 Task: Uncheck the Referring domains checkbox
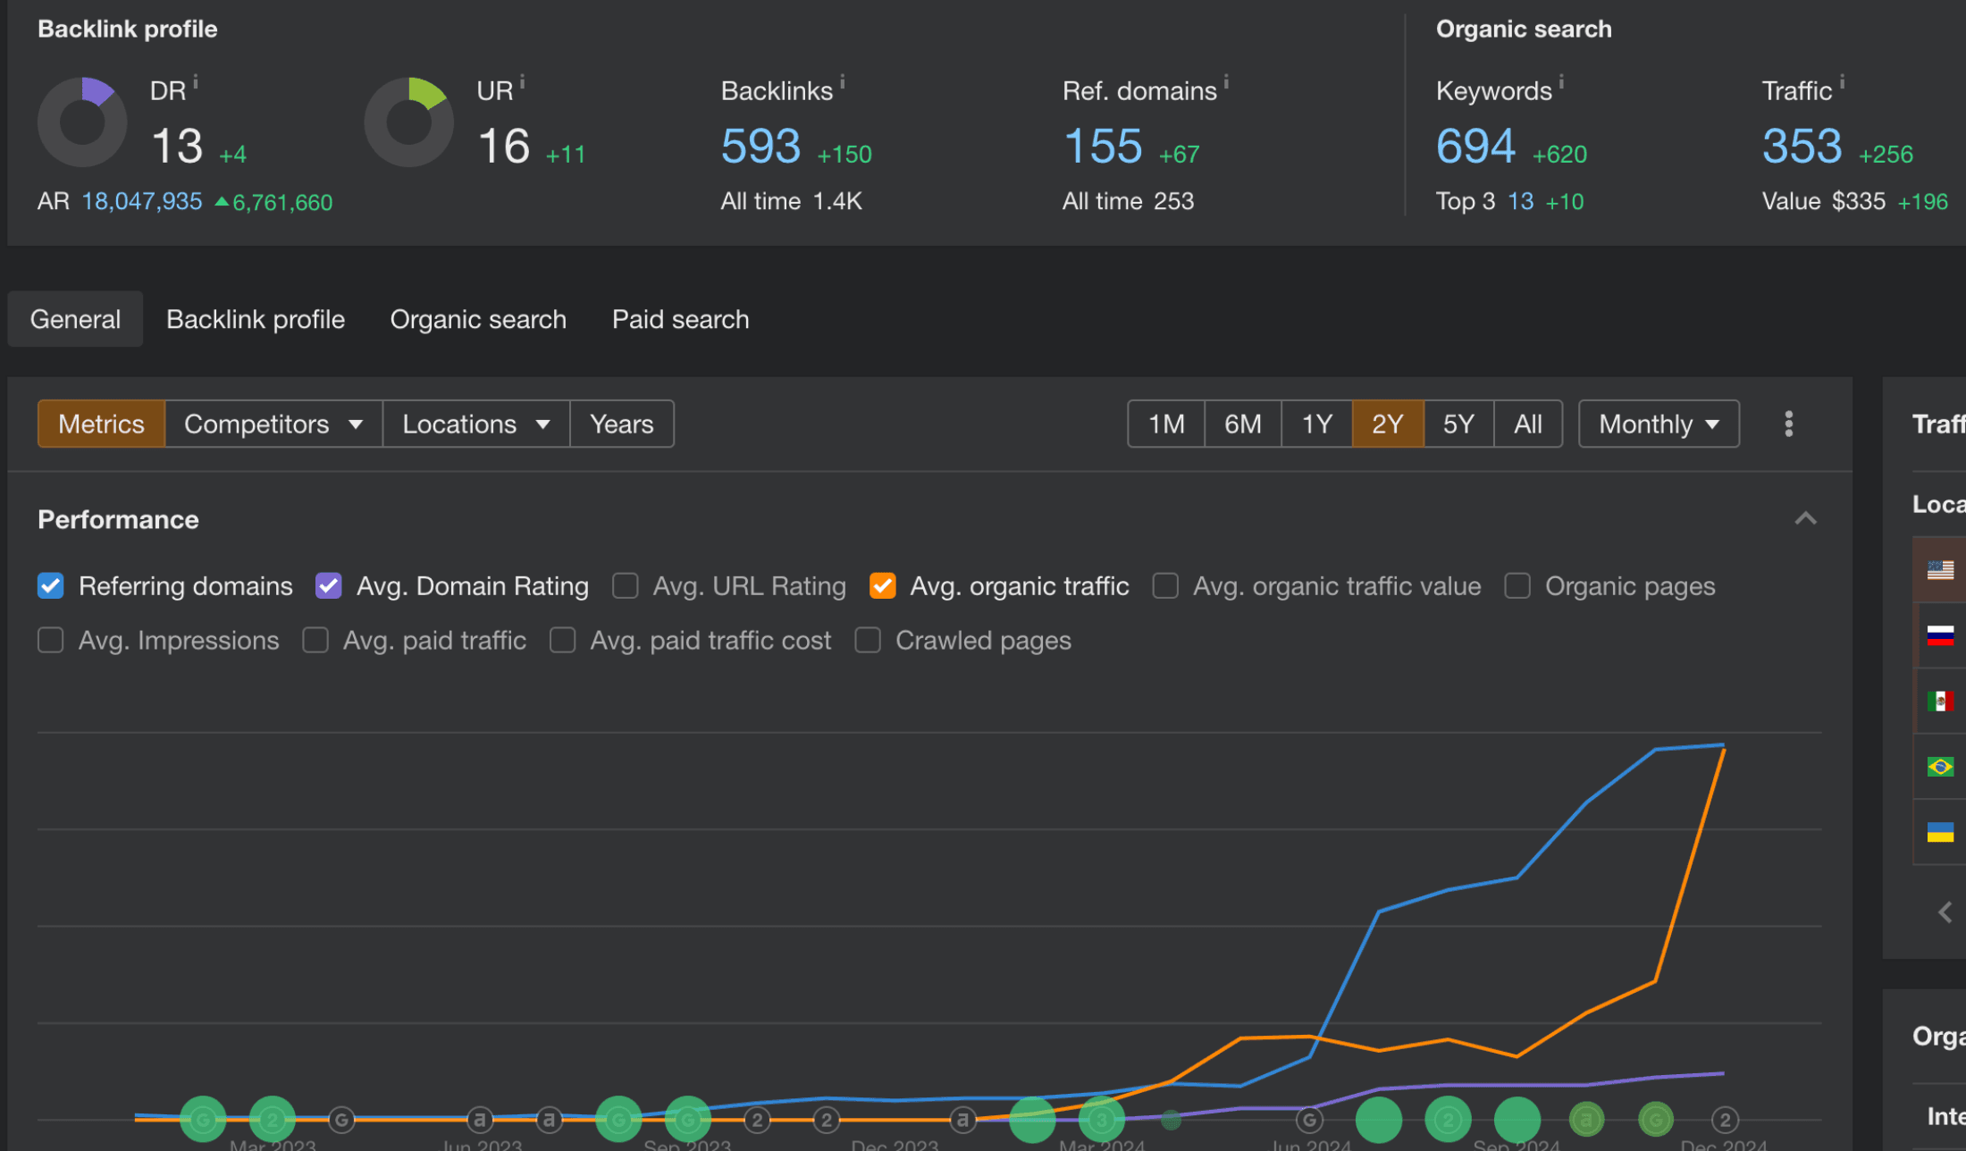coord(51,586)
